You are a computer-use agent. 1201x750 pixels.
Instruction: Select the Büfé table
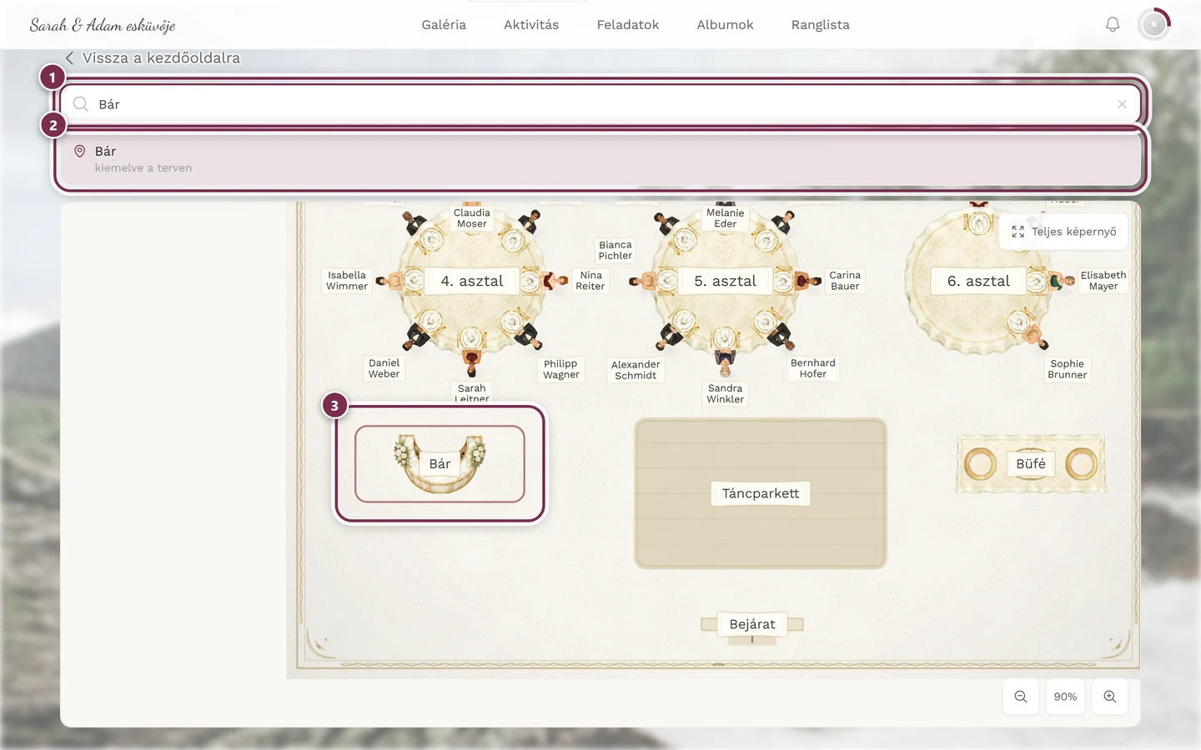1031,463
